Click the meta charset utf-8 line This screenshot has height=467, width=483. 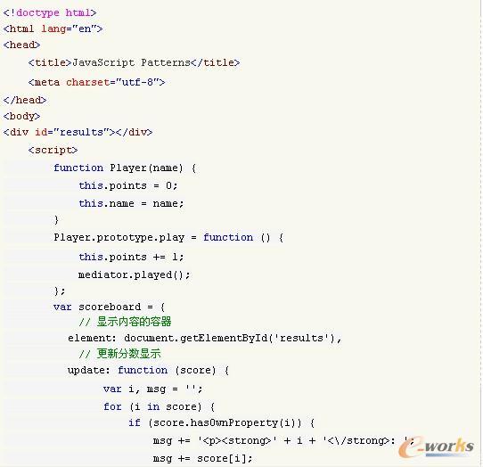pos(96,82)
